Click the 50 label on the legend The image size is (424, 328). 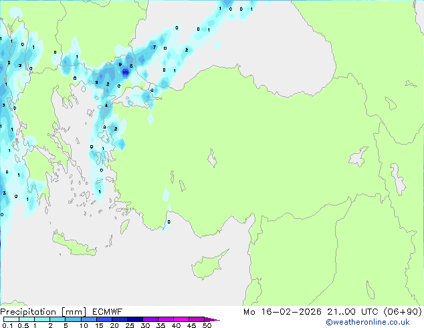point(207,326)
